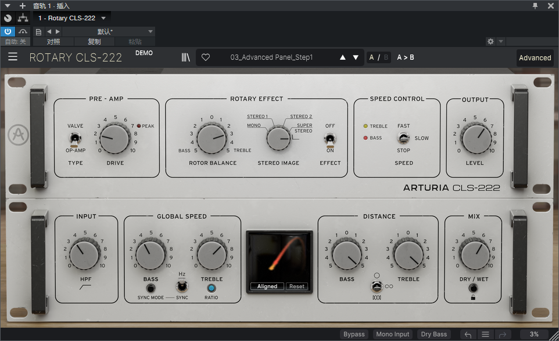Open the 默认 preset dropdown
Screen dimensions: 559x341
109,32
